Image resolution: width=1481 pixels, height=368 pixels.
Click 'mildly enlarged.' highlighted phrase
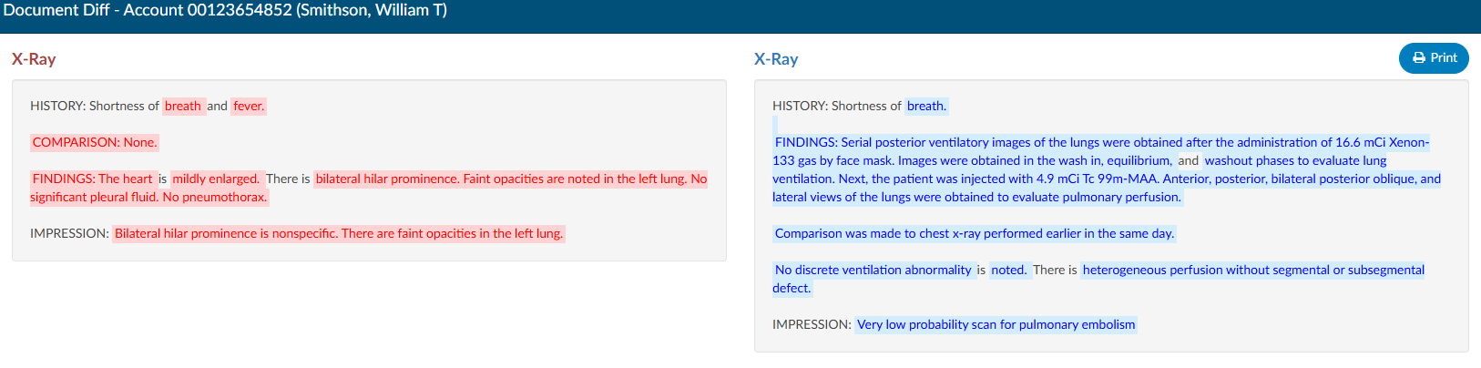(x=216, y=179)
